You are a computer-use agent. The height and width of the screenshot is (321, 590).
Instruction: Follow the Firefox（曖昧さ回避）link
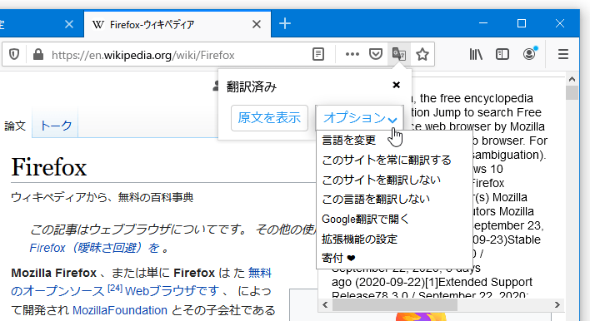(x=94, y=248)
